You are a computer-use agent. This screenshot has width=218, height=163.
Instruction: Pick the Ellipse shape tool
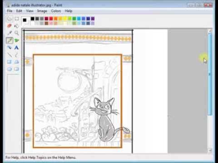click(x=10, y=69)
